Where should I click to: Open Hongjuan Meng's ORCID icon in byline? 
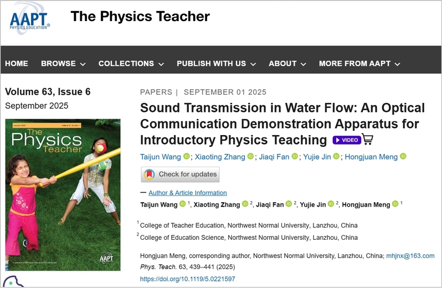[403, 157]
